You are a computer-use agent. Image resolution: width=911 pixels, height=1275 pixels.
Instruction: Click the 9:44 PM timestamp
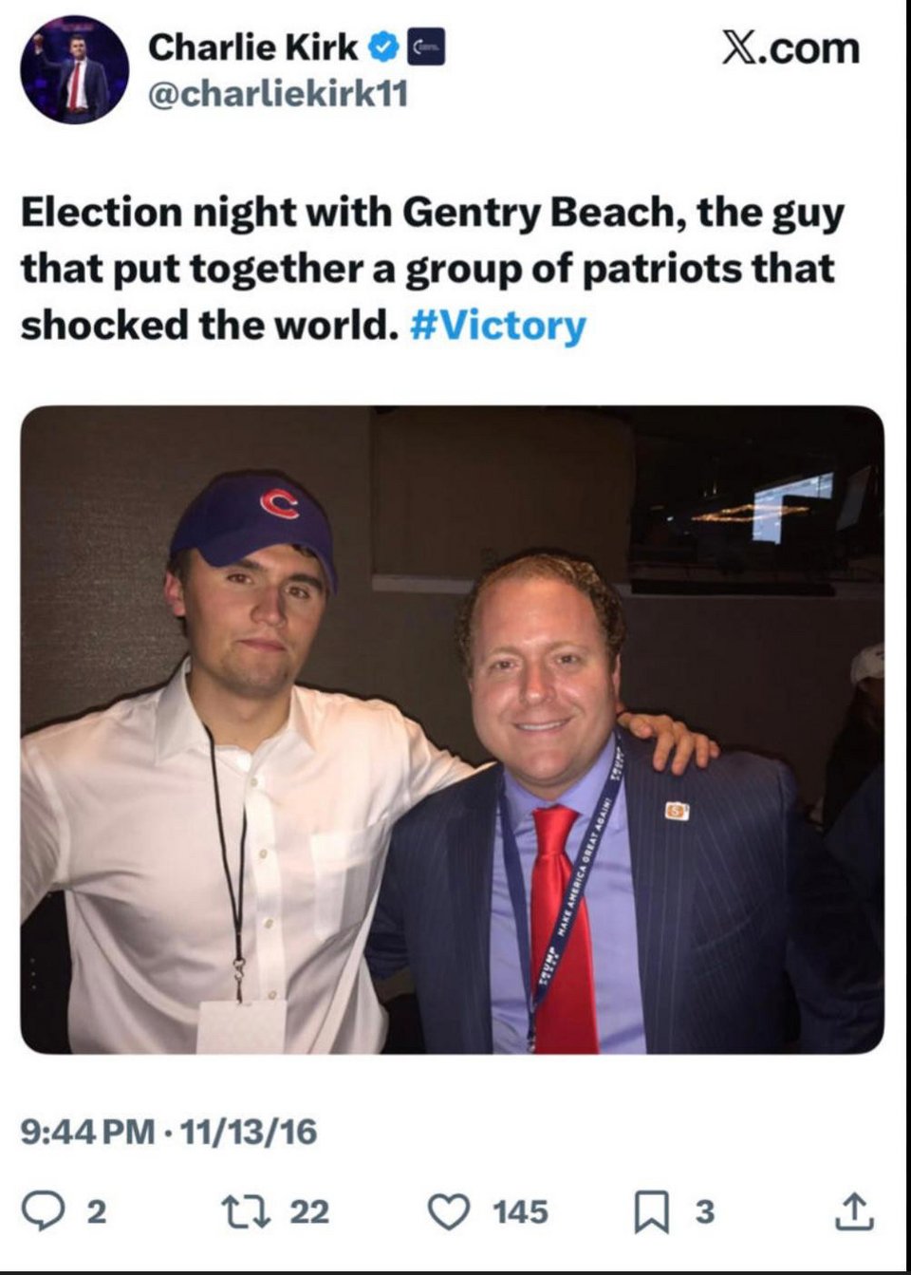pyautogui.click(x=86, y=1132)
